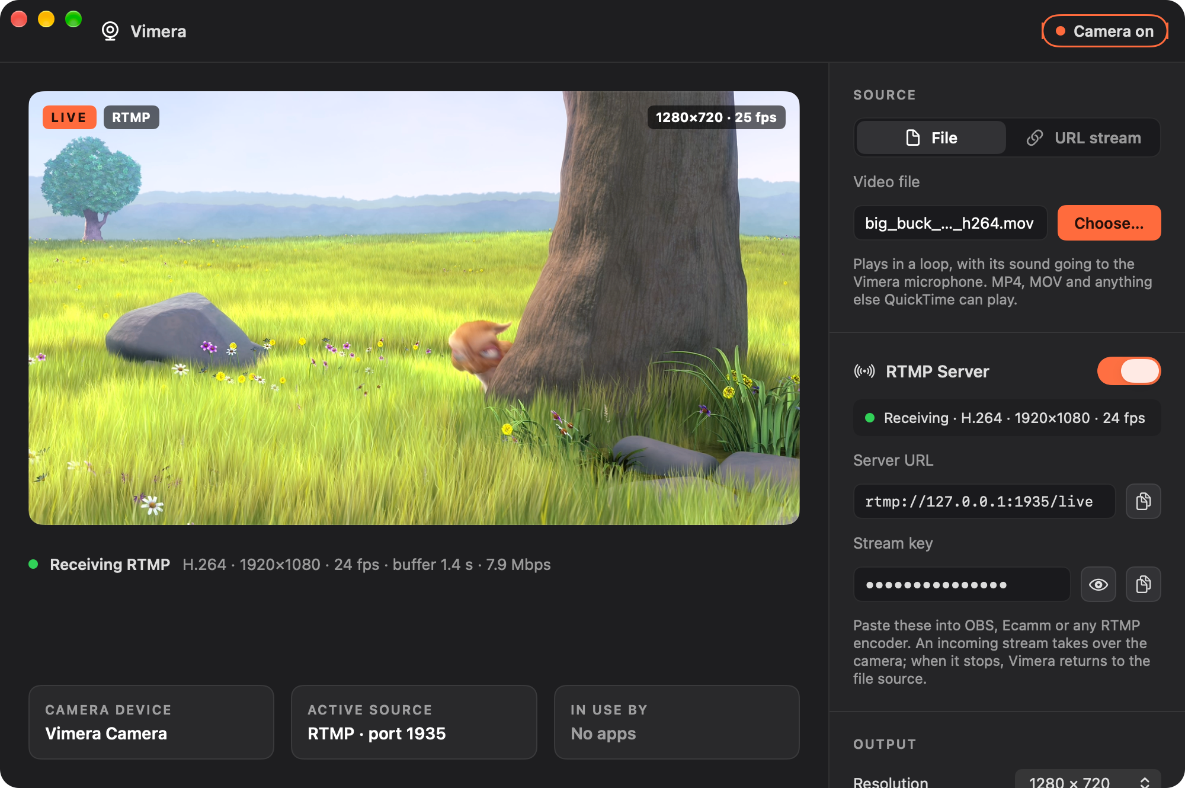Switch to the URL stream source tab

click(x=1083, y=137)
